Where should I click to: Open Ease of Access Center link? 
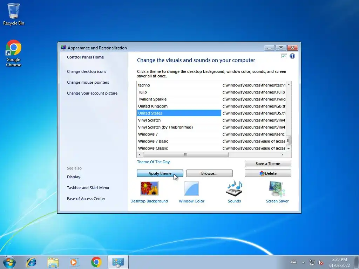pyautogui.click(x=86, y=199)
